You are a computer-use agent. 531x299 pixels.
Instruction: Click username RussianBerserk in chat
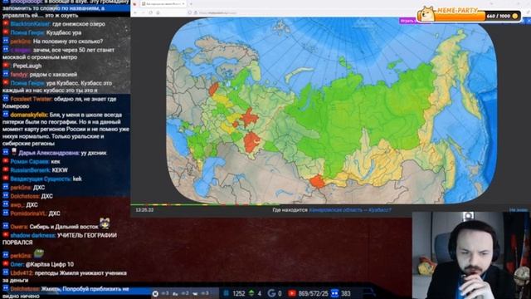[x=31, y=170]
